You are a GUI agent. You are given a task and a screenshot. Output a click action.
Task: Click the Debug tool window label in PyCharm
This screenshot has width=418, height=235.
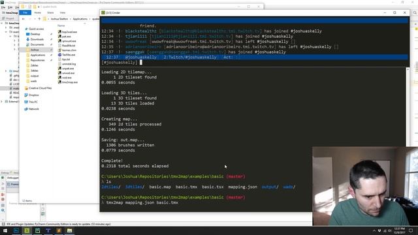click(5, 172)
